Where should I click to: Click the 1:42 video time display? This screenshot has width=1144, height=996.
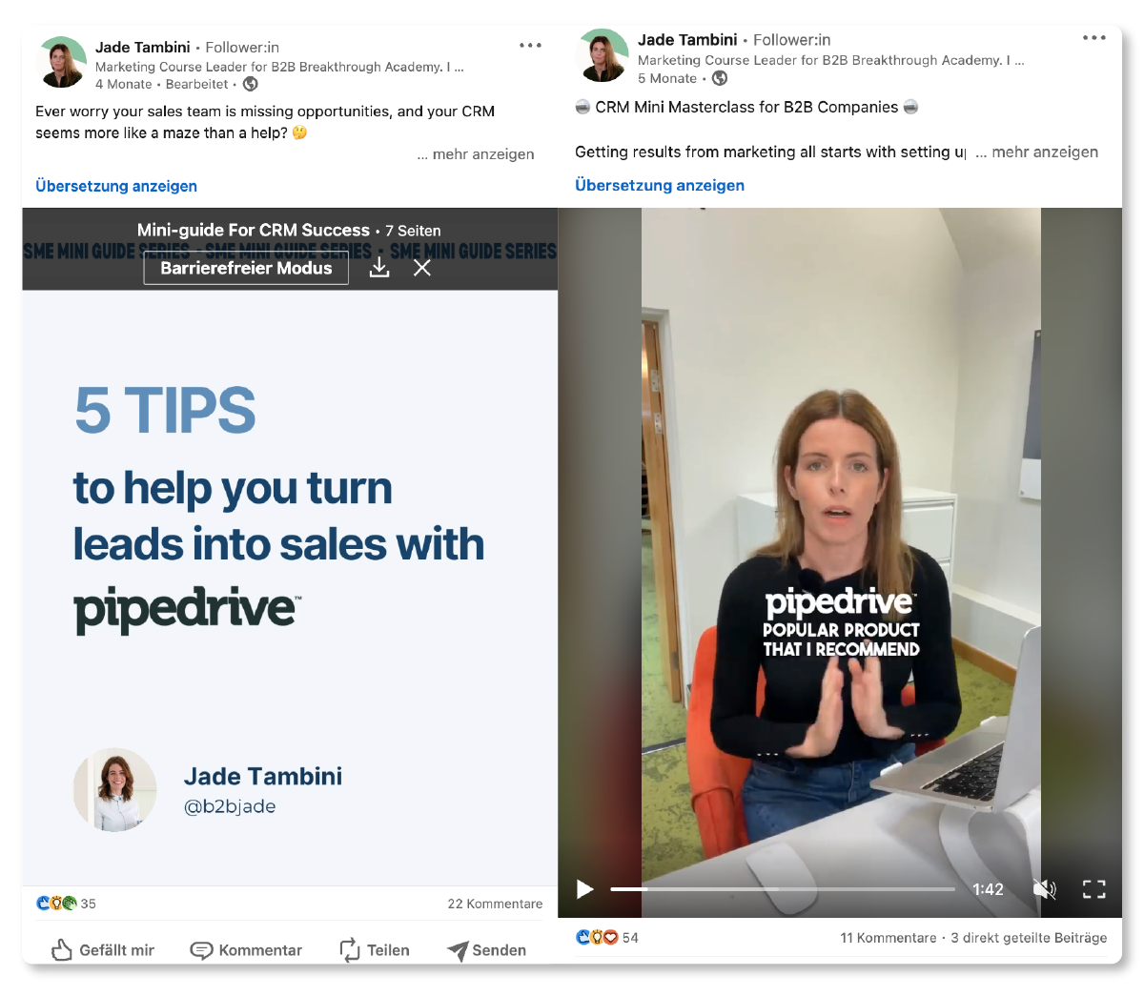point(988,889)
